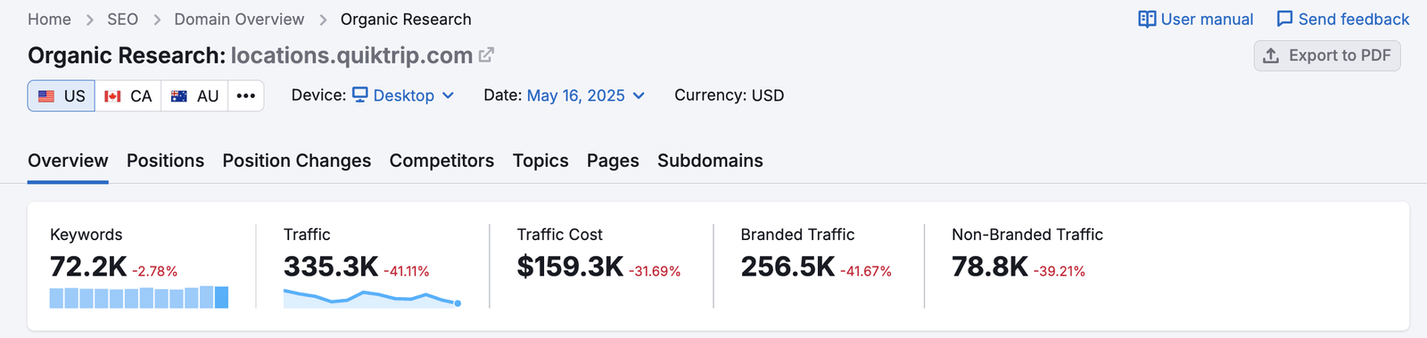Go to the Position Changes tab

point(297,161)
